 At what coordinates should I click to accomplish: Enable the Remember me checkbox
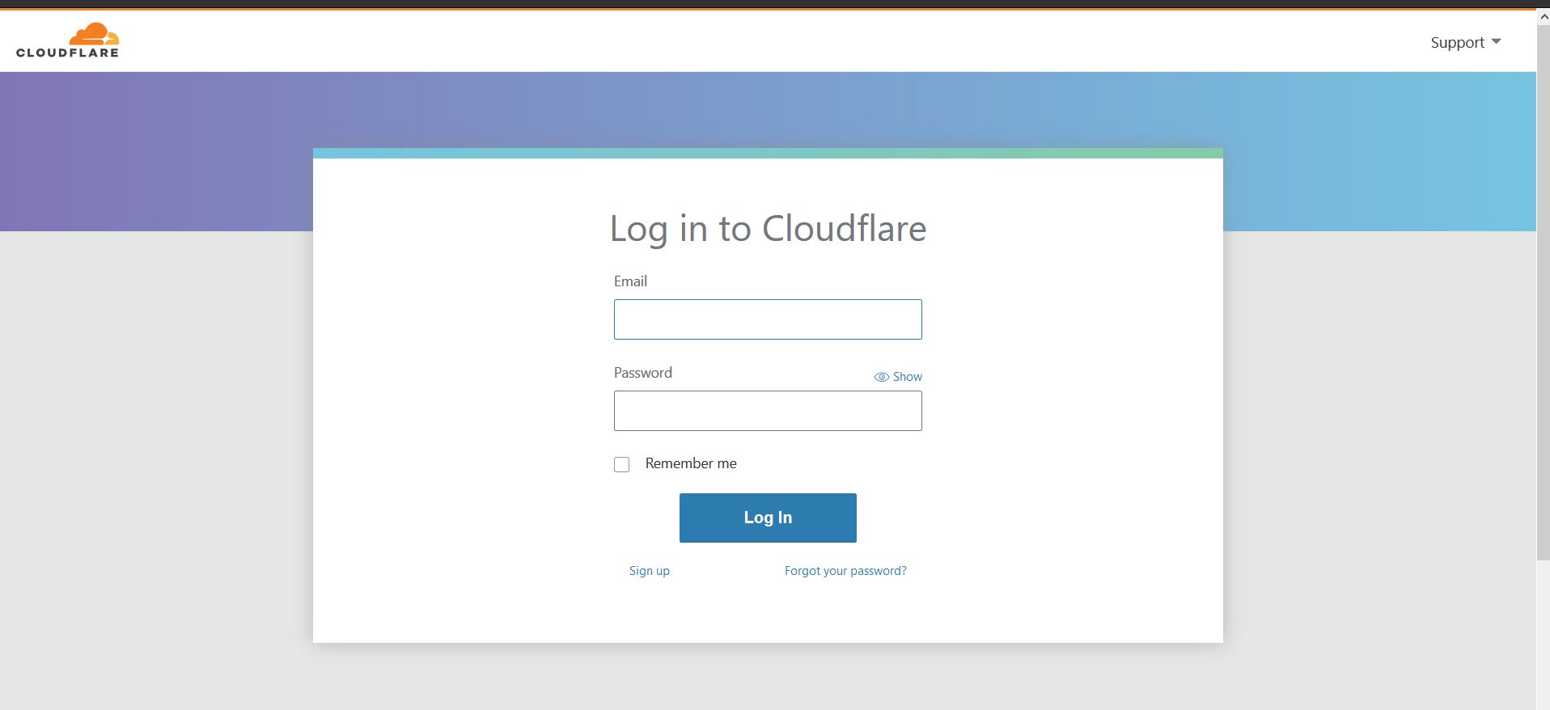pyautogui.click(x=621, y=464)
